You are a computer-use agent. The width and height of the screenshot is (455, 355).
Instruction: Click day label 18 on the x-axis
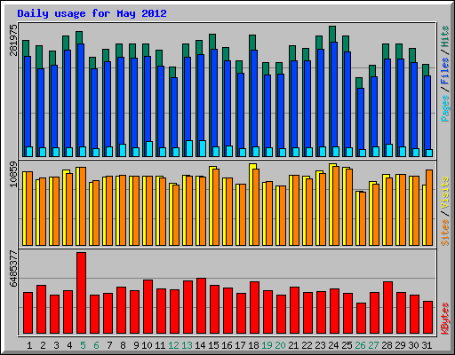point(253,345)
